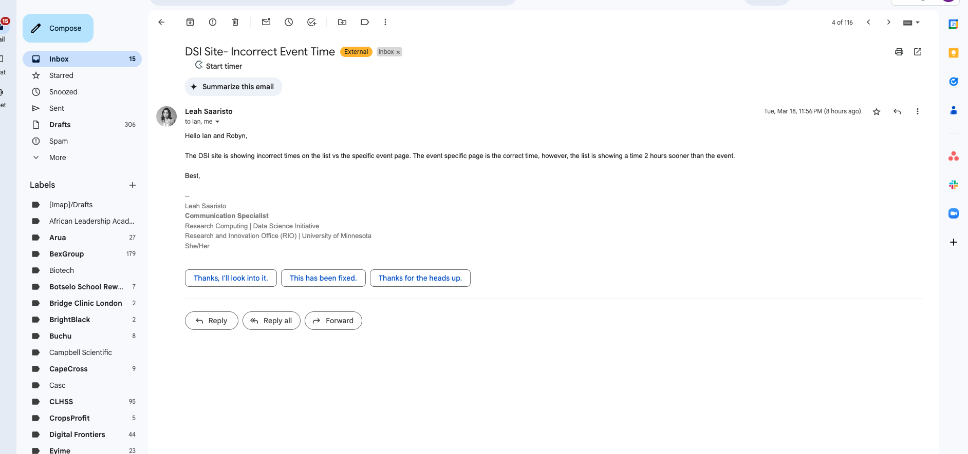Image resolution: width=968 pixels, height=454 pixels.
Task: Open the input tools dropdown
Action: pyautogui.click(x=918, y=23)
